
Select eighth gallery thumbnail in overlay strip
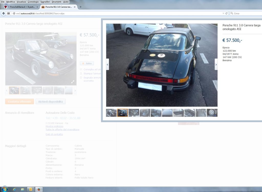pyautogui.click(x=190, y=113)
